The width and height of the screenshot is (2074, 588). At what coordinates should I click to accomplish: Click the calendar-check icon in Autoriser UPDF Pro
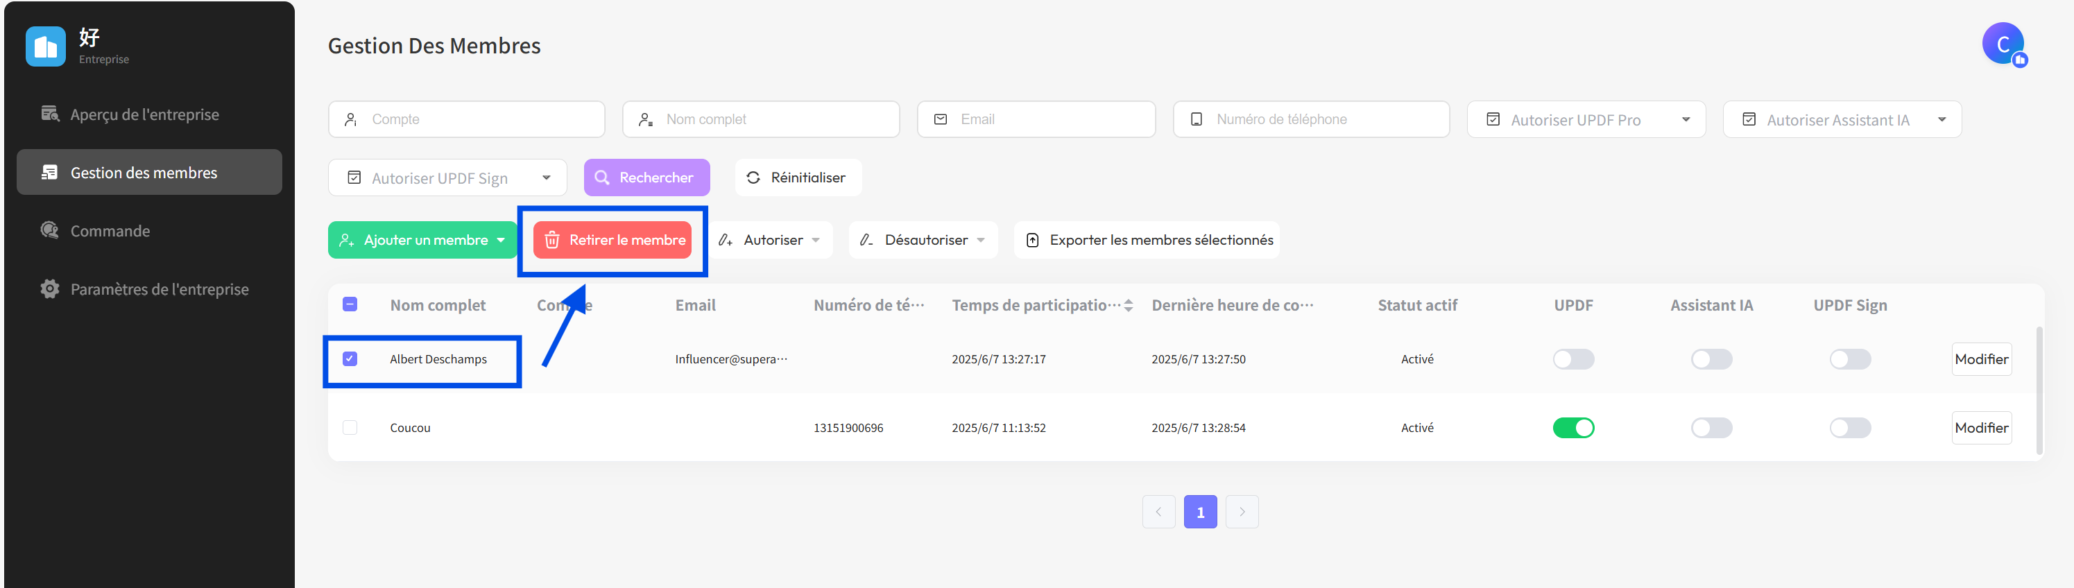[x=1493, y=119]
